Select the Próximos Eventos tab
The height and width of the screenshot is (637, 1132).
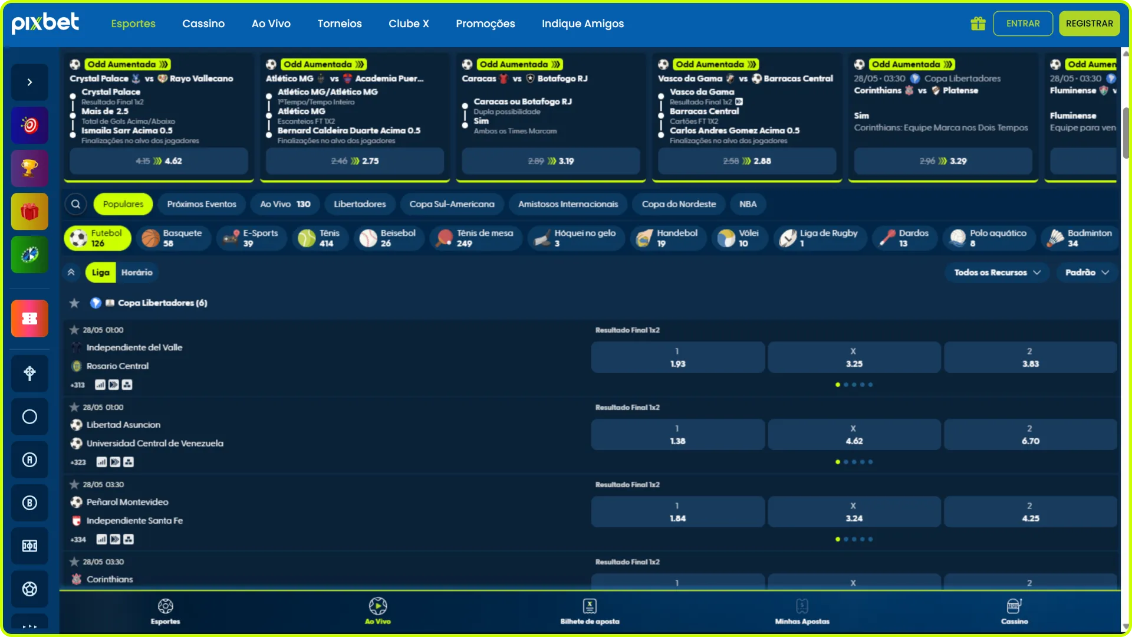point(202,204)
